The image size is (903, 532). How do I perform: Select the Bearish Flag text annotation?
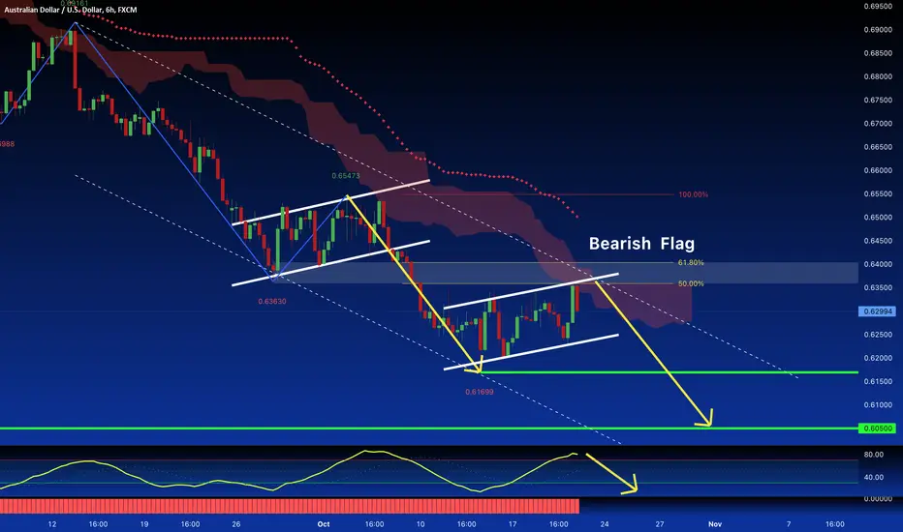point(641,244)
